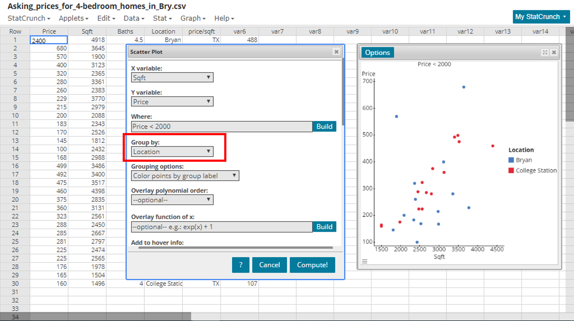Image resolution: width=574 pixels, height=321 pixels.
Task: Open the My StatCrunch dropdown button
Action: pyautogui.click(x=541, y=17)
